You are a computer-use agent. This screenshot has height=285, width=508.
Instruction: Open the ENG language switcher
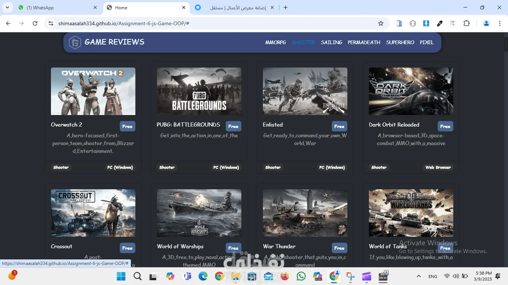(x=433, y=276)
